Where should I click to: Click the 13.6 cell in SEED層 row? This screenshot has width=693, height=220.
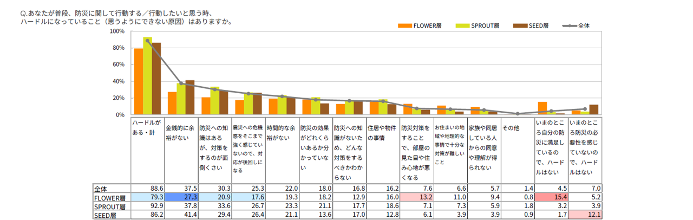(x=316, y=215)
